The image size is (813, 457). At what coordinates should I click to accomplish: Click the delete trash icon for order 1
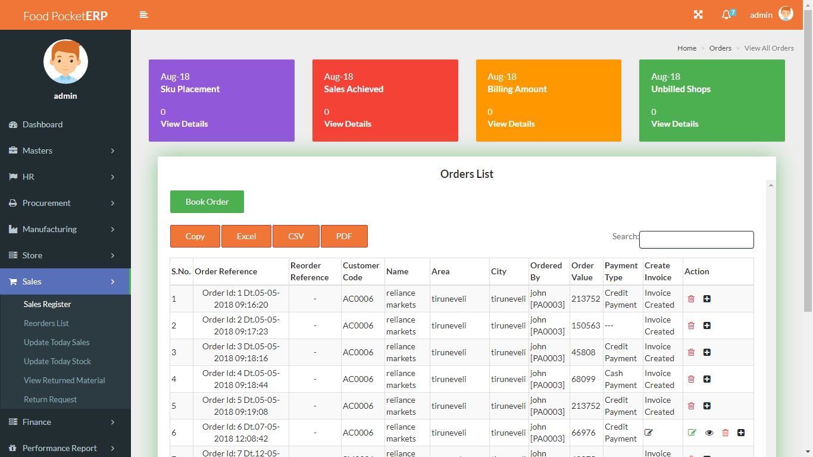click(691, 299)
